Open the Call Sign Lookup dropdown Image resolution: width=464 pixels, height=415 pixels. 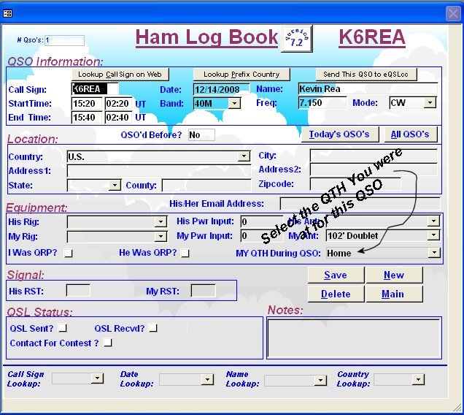click(x=97, y=379)
